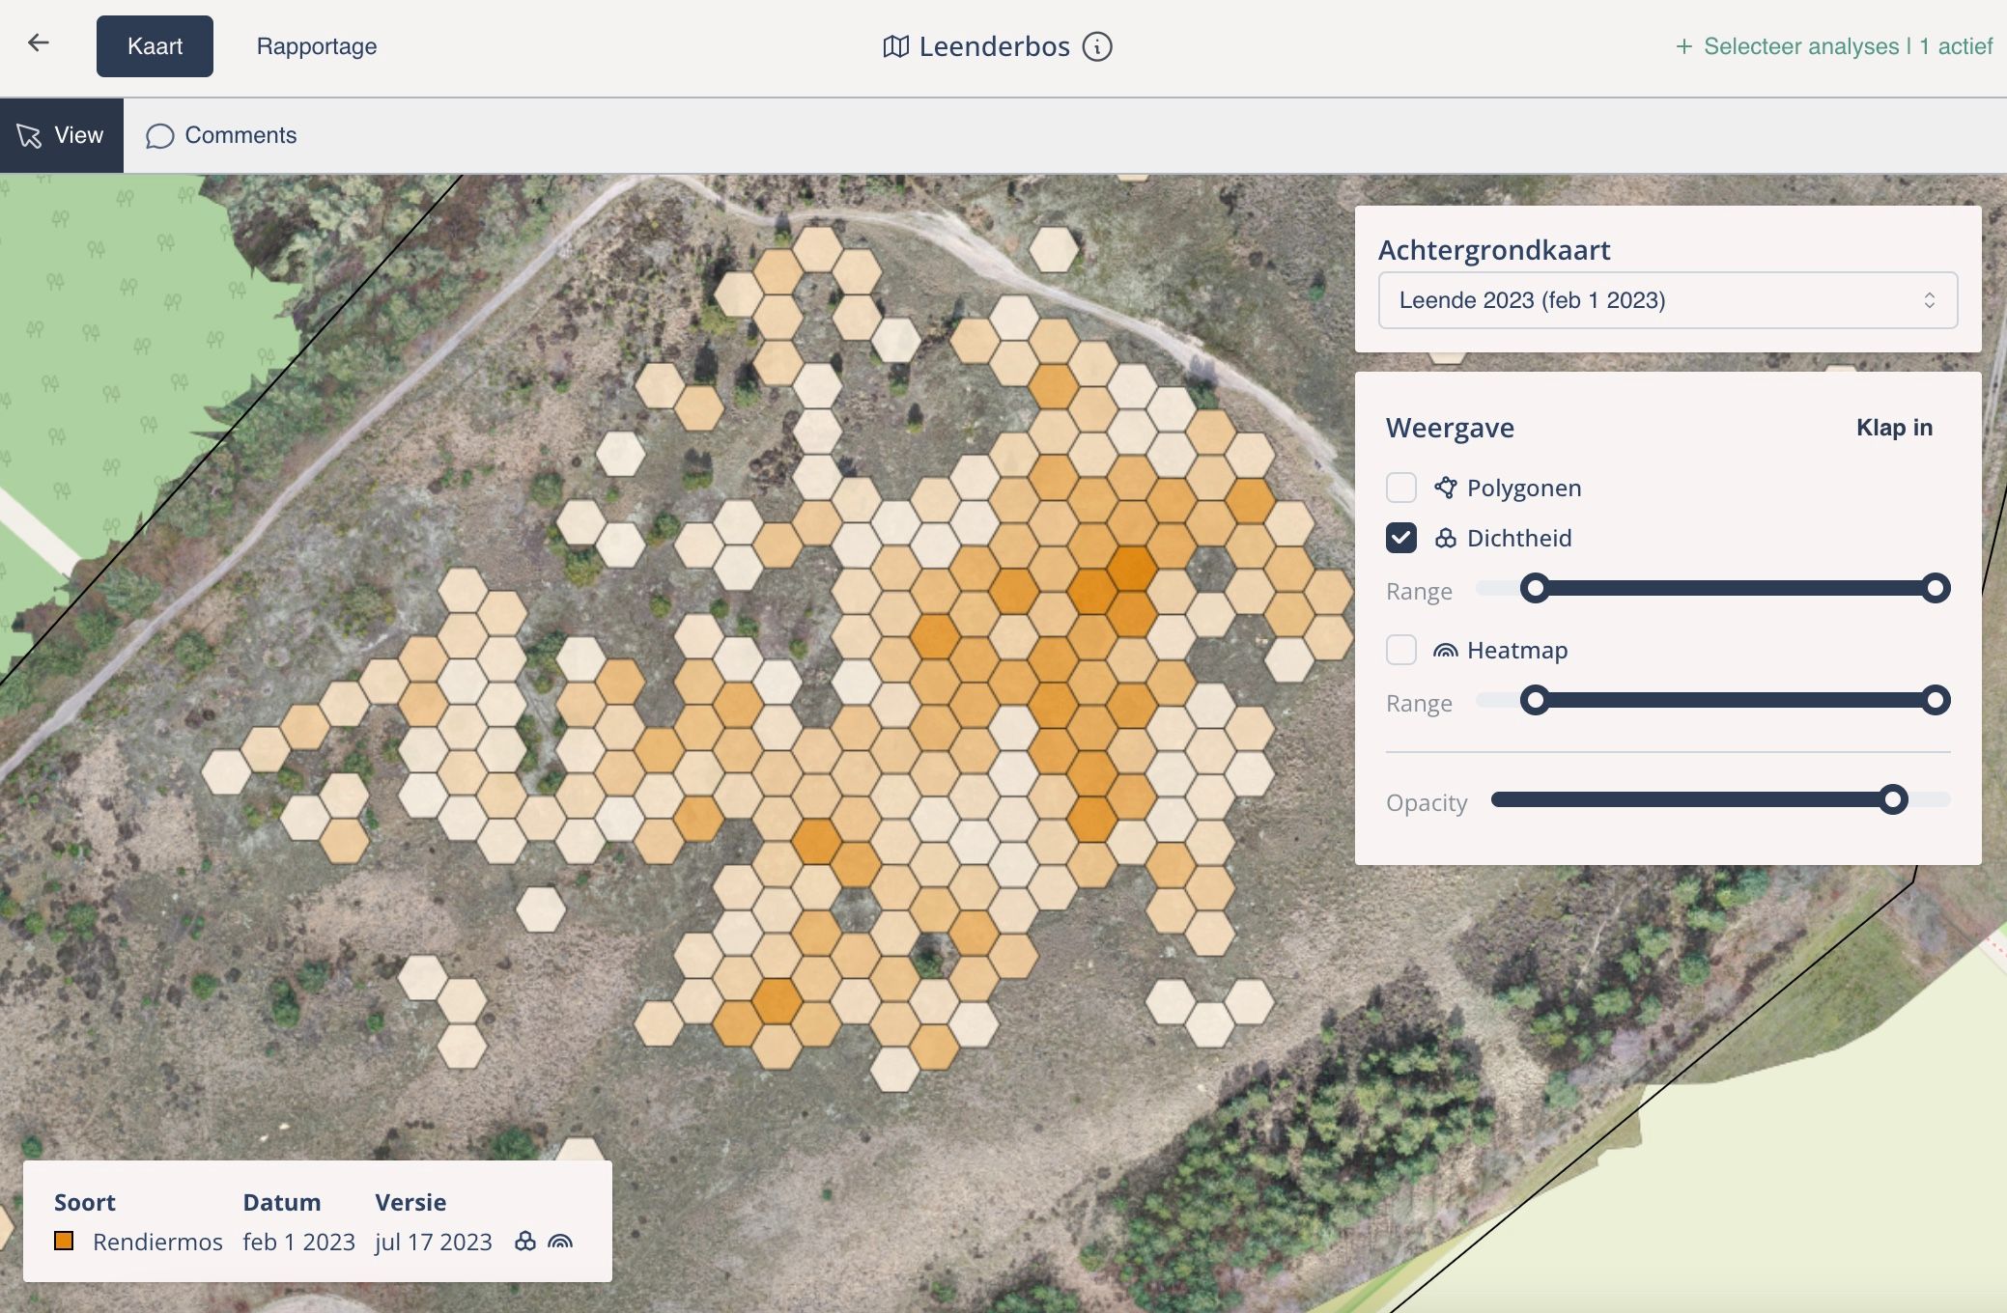The width and height of the screenshot is (2007, 1313).
Task: Click the Dichtheid cluster icon in Weergave
Action: tap(1446, 538)
